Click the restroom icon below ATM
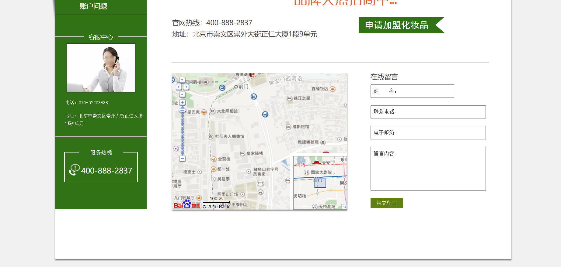The width and height of the screenshot is (561, 267). point(261,192)
